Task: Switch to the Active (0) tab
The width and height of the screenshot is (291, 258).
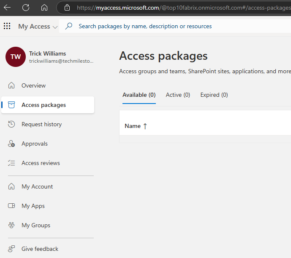Action: coord(178,95)
